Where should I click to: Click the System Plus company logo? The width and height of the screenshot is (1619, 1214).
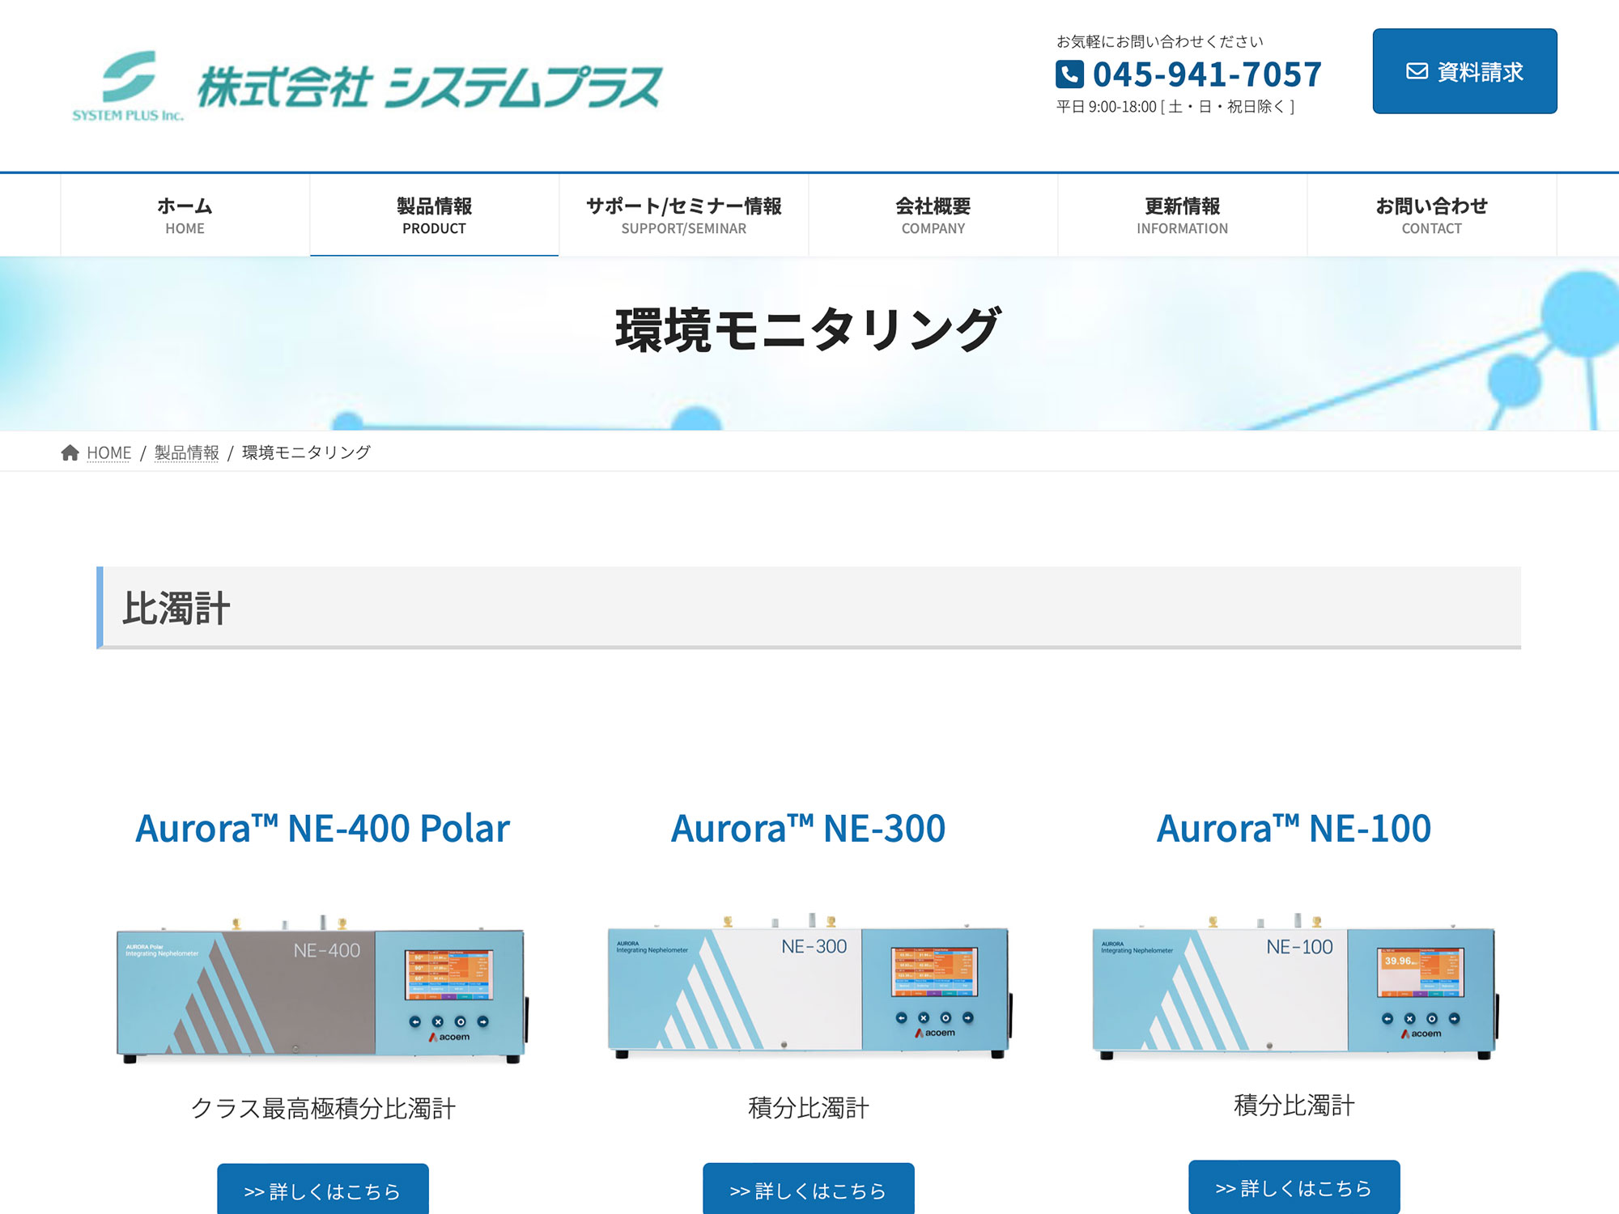tap(368, 87)
